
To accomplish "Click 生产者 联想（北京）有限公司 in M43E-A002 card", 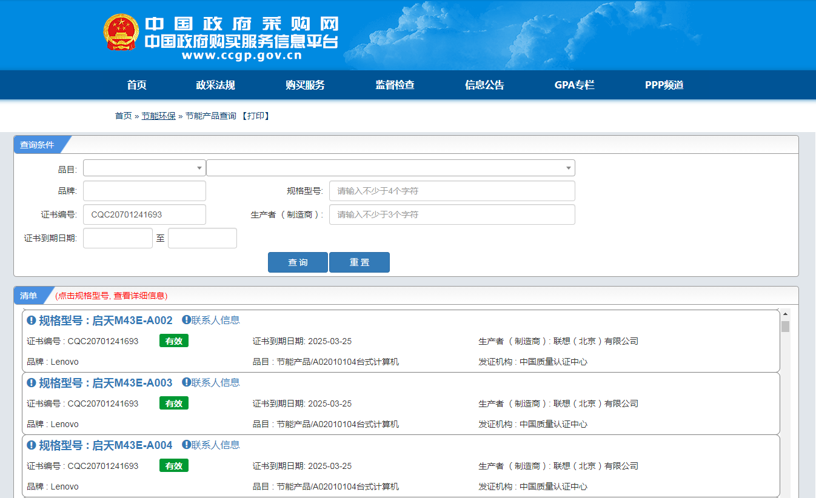I will [x=558, y=341].
